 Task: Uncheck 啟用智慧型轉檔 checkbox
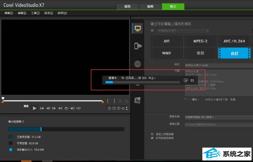coord(152,138)
